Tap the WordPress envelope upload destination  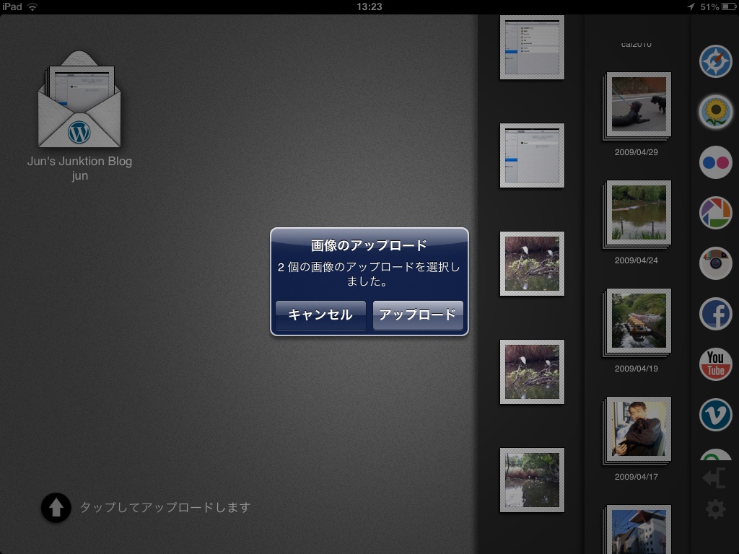(x=79, y=100)
